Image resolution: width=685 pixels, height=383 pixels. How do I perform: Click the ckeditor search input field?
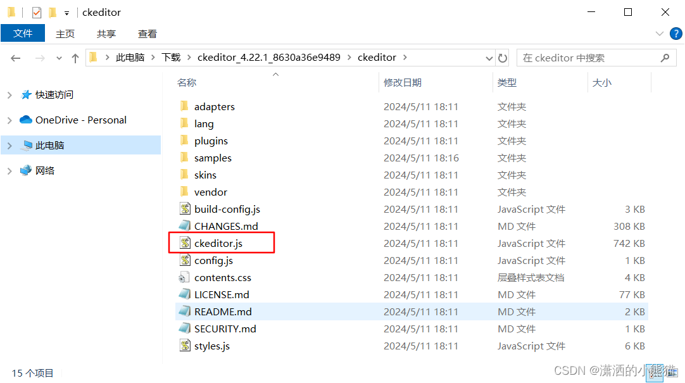590,58
